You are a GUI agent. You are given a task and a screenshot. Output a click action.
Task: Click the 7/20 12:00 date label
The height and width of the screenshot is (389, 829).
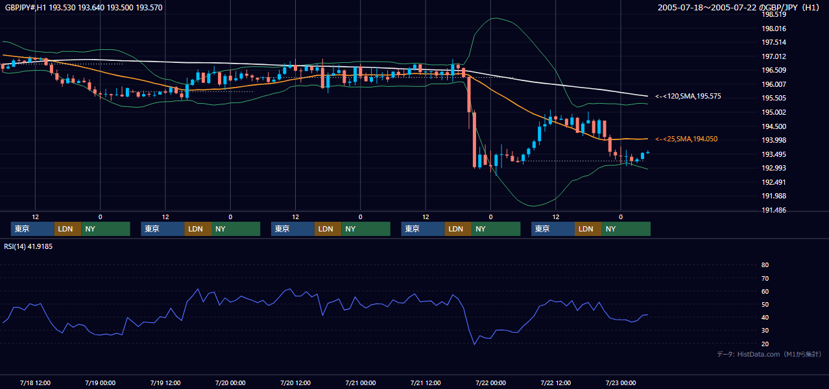(295, 383)
